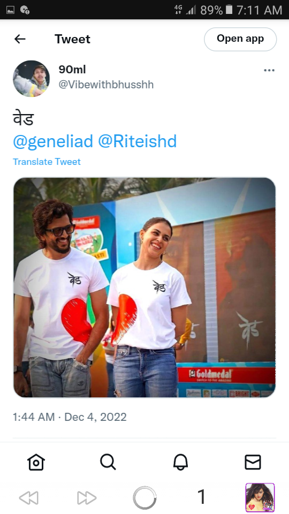Image resolution: width=289 pixels, height=514 pixels.
Task: Click the Open app button
Action: click(x=240, y=39)
